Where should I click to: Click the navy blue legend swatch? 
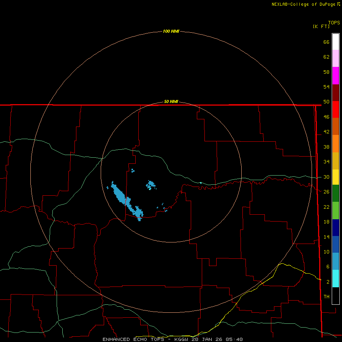336,228
